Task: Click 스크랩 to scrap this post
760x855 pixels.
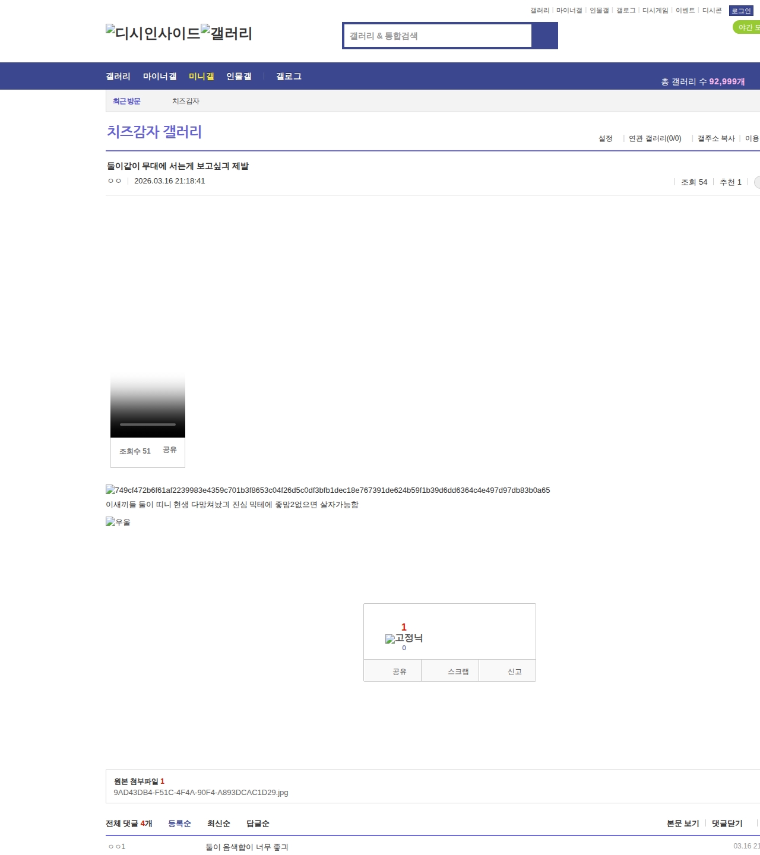Action: [x=458, y=672]
